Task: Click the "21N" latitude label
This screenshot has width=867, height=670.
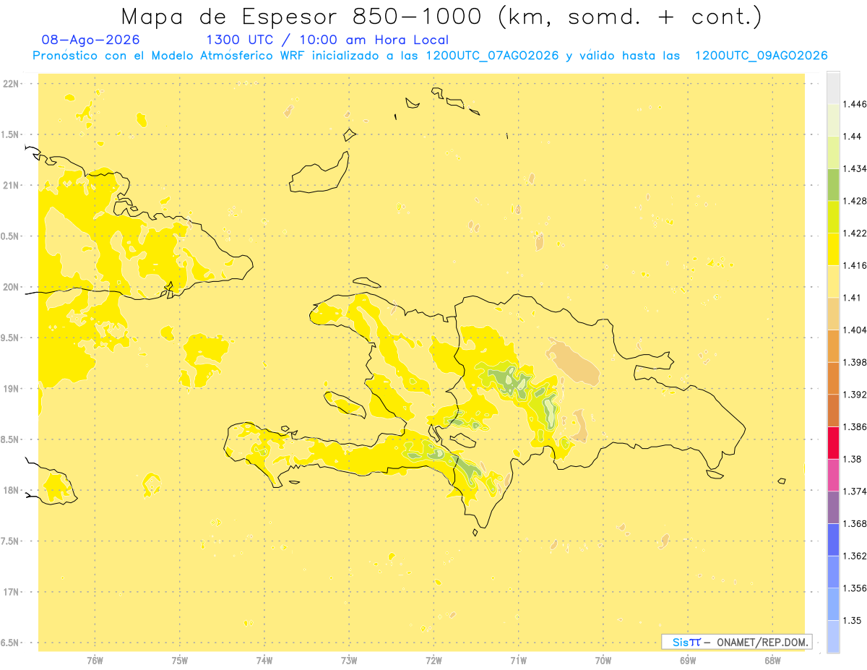Action: (x=11, y=186)
